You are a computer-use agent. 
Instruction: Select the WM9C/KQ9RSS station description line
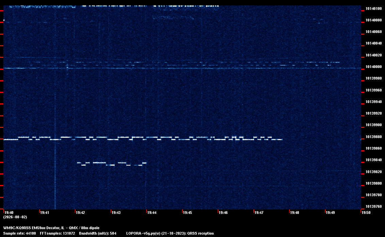point(51,228)
